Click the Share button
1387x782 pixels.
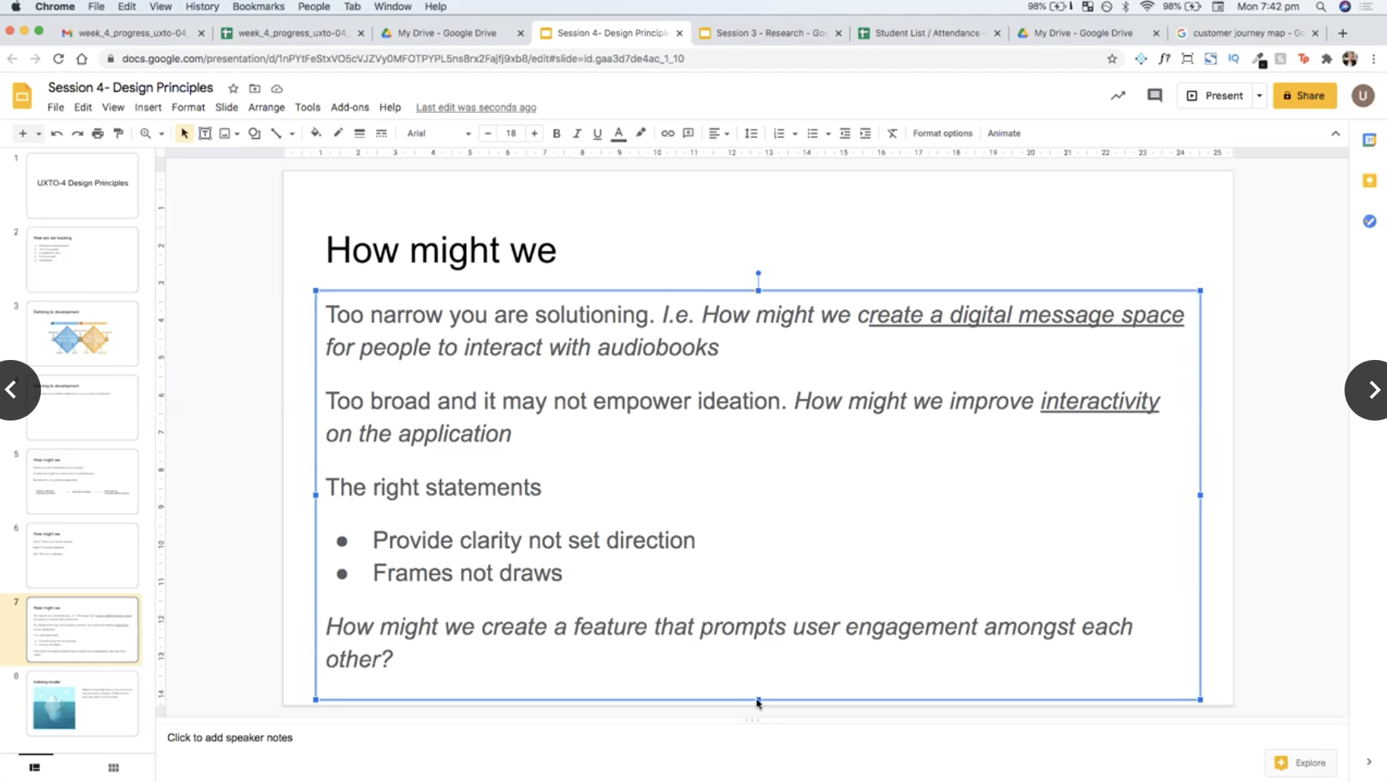1304,95
